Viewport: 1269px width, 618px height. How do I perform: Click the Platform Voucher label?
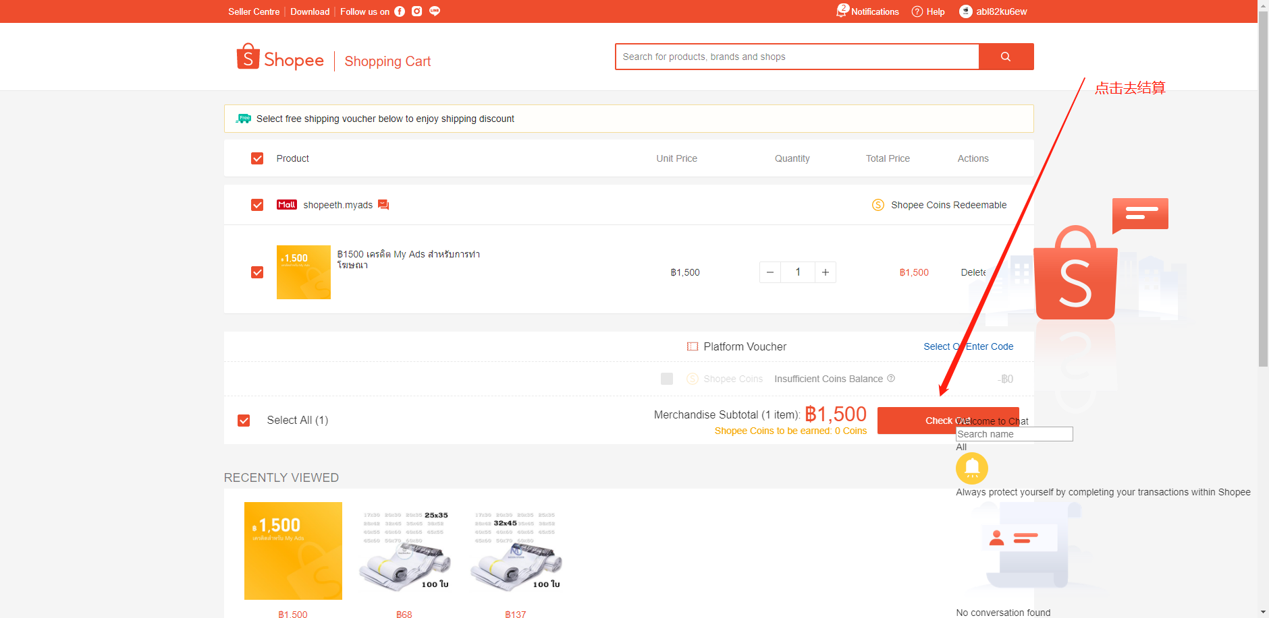[745, 346]
